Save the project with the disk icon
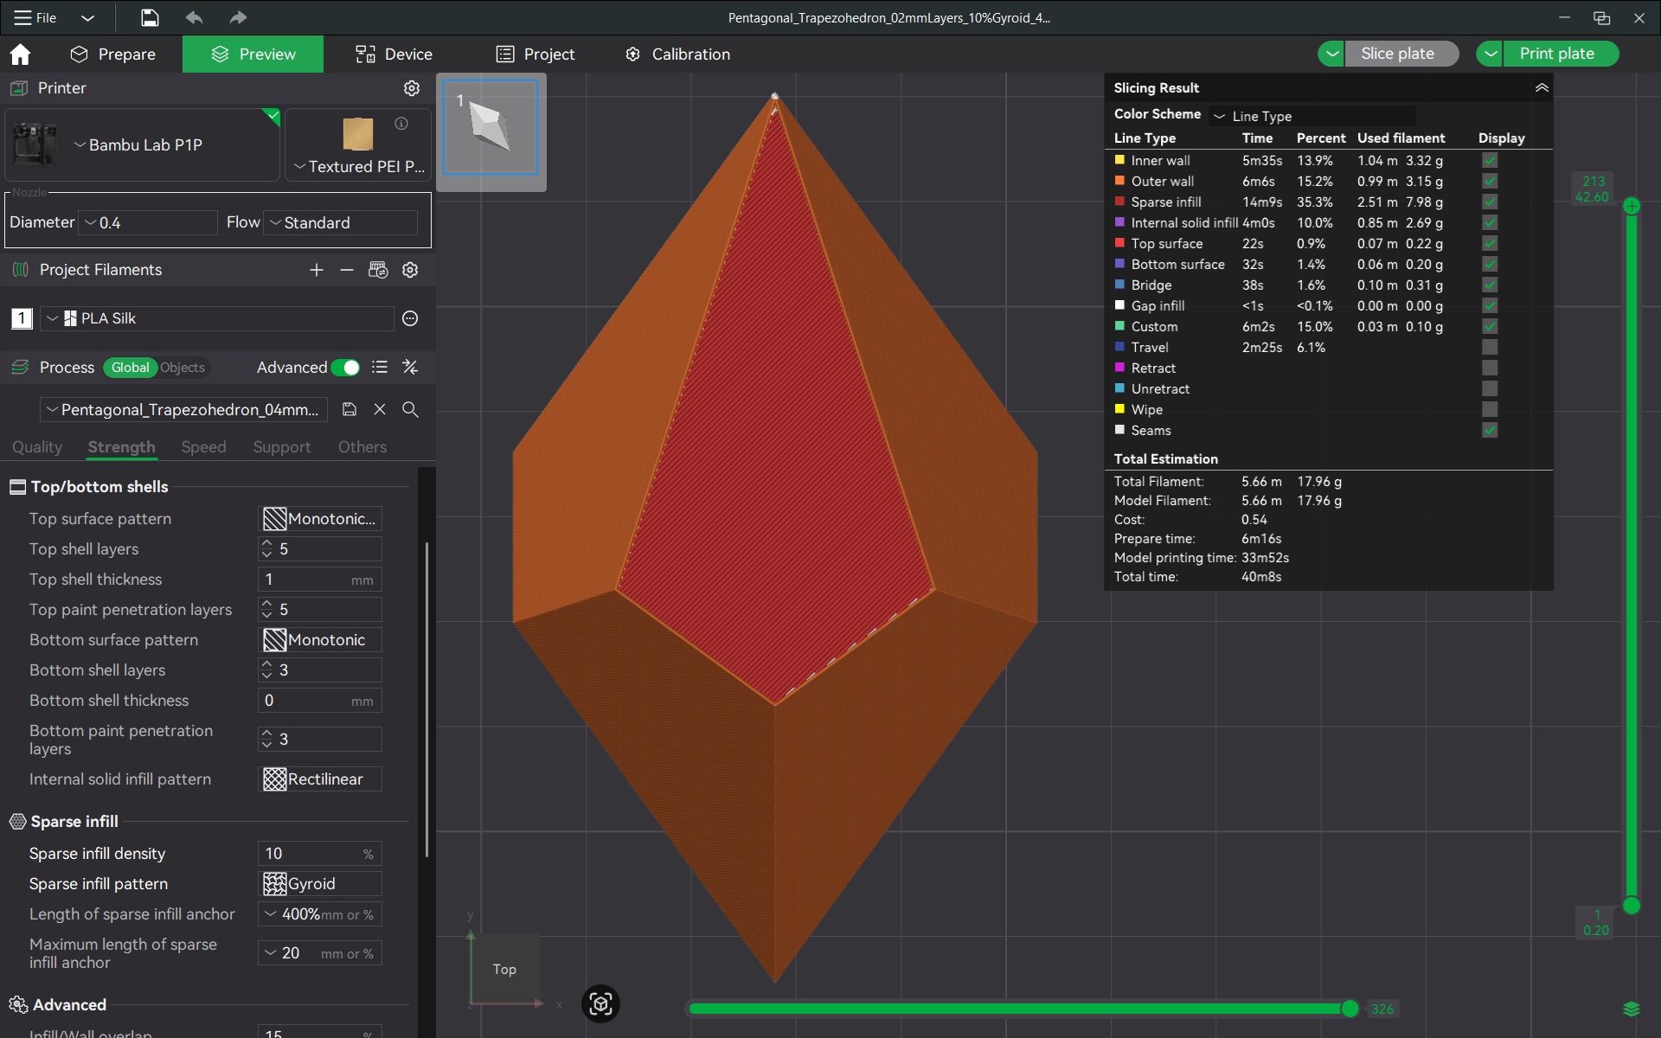1661x1038 pixels. pyautogui.click(x=150, y=17)
